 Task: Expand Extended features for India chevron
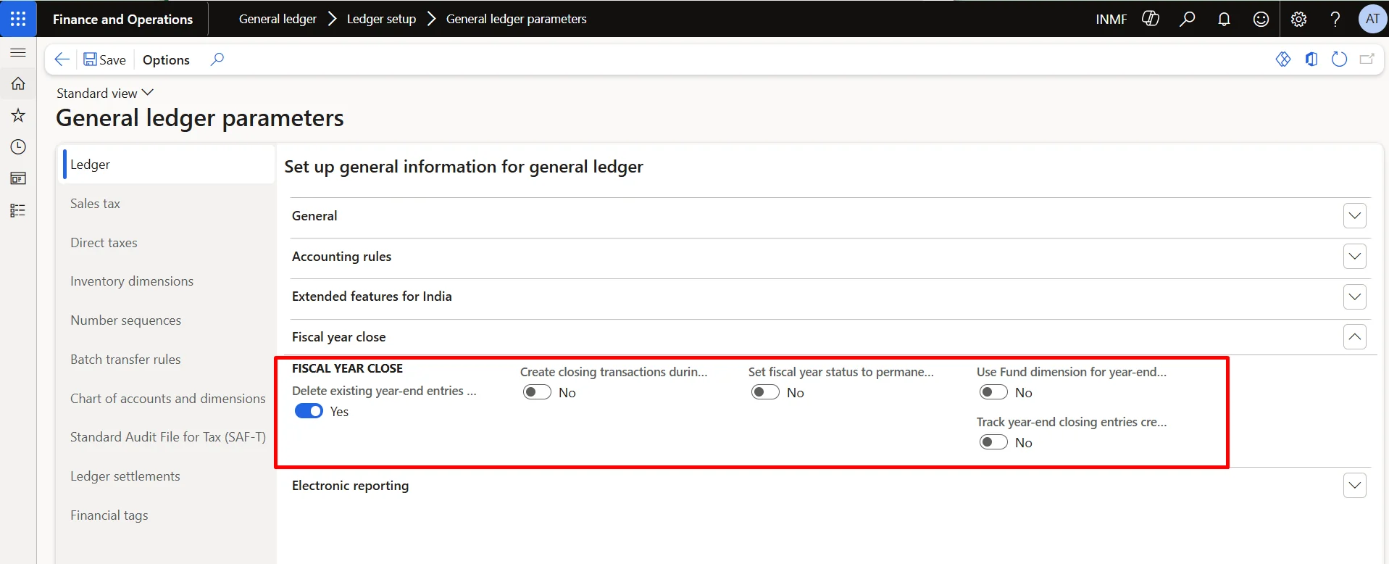tap(1354, 296)
